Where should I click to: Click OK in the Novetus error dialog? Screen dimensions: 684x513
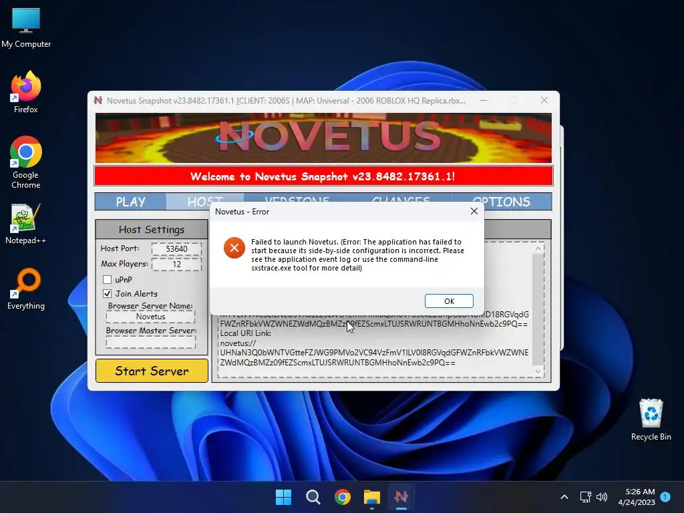tap(449, 301)
